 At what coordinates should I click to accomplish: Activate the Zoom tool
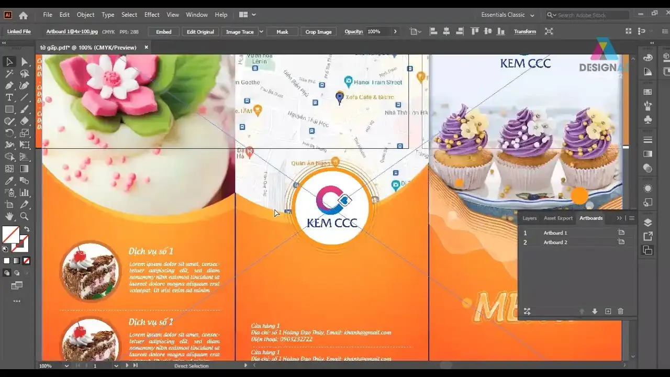(x=24, y=216)
